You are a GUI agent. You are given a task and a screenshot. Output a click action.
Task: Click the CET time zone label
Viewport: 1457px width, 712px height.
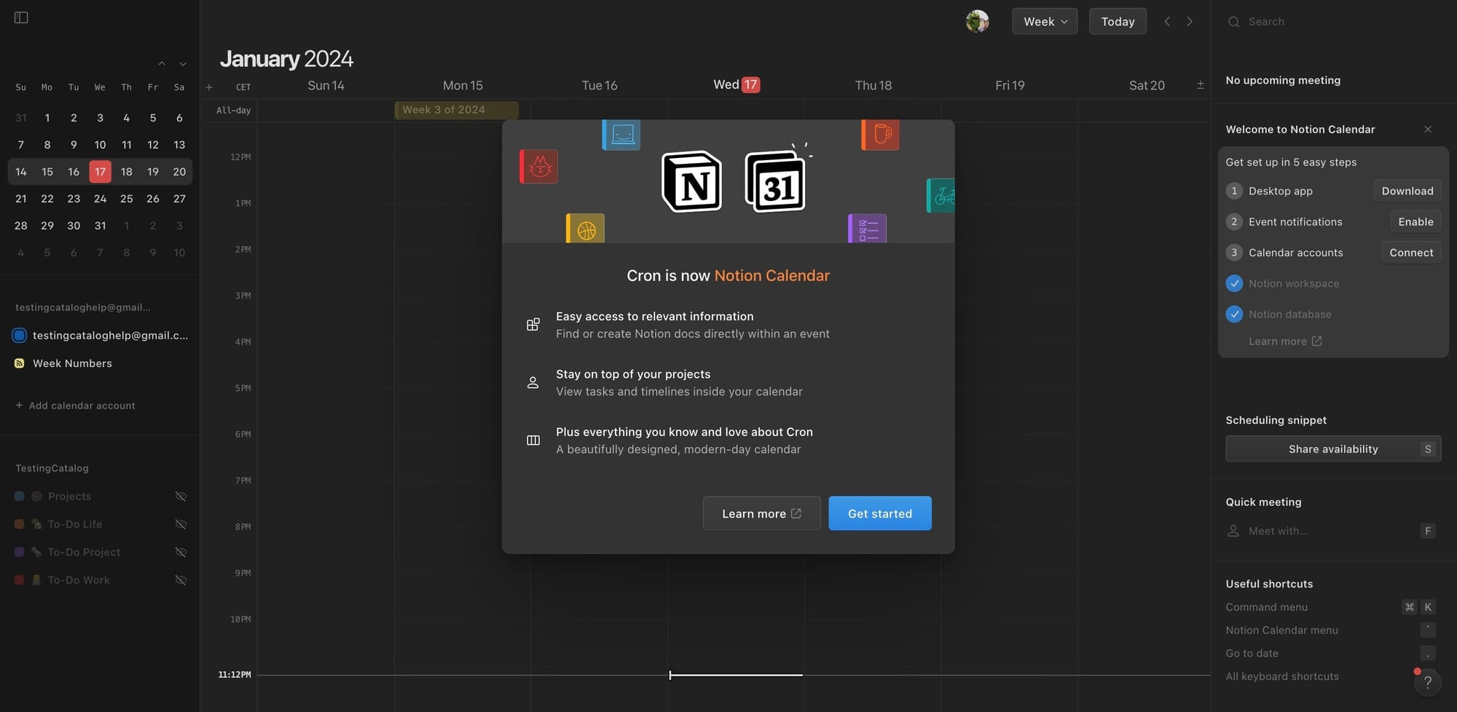(x=243, y=87)
